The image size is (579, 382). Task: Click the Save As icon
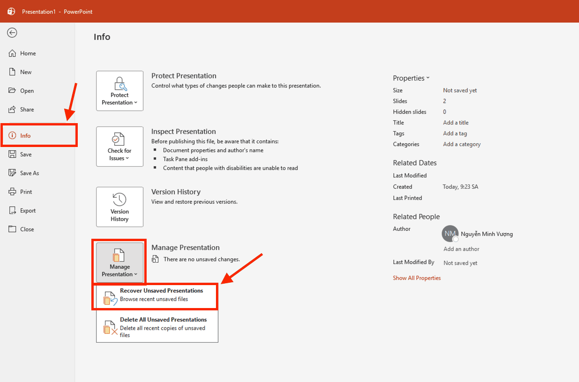pyautogui.click(x=12, y=173)
